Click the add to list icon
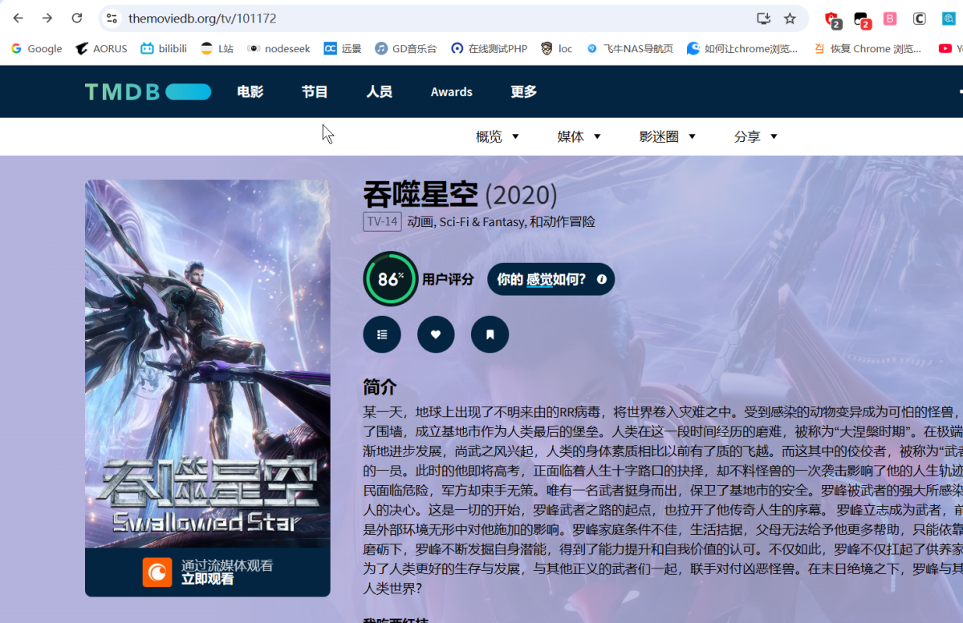This screenshot has width=963, height=623. tap(382, 334)
